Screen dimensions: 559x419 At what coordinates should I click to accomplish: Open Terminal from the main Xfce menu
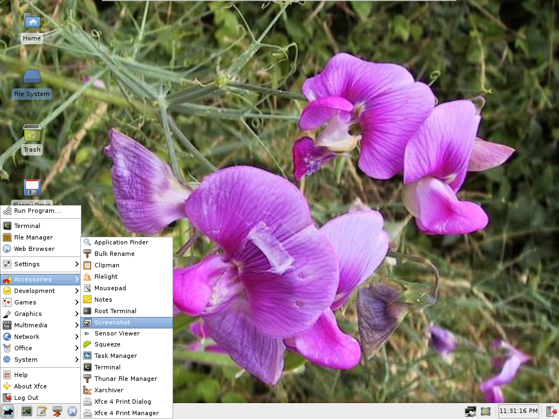click(x=40, y=226)
